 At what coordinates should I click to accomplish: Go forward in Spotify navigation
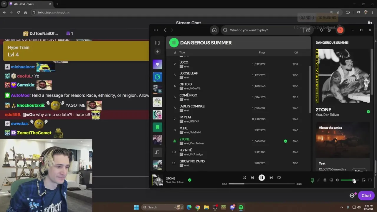[x=172, y=30]
